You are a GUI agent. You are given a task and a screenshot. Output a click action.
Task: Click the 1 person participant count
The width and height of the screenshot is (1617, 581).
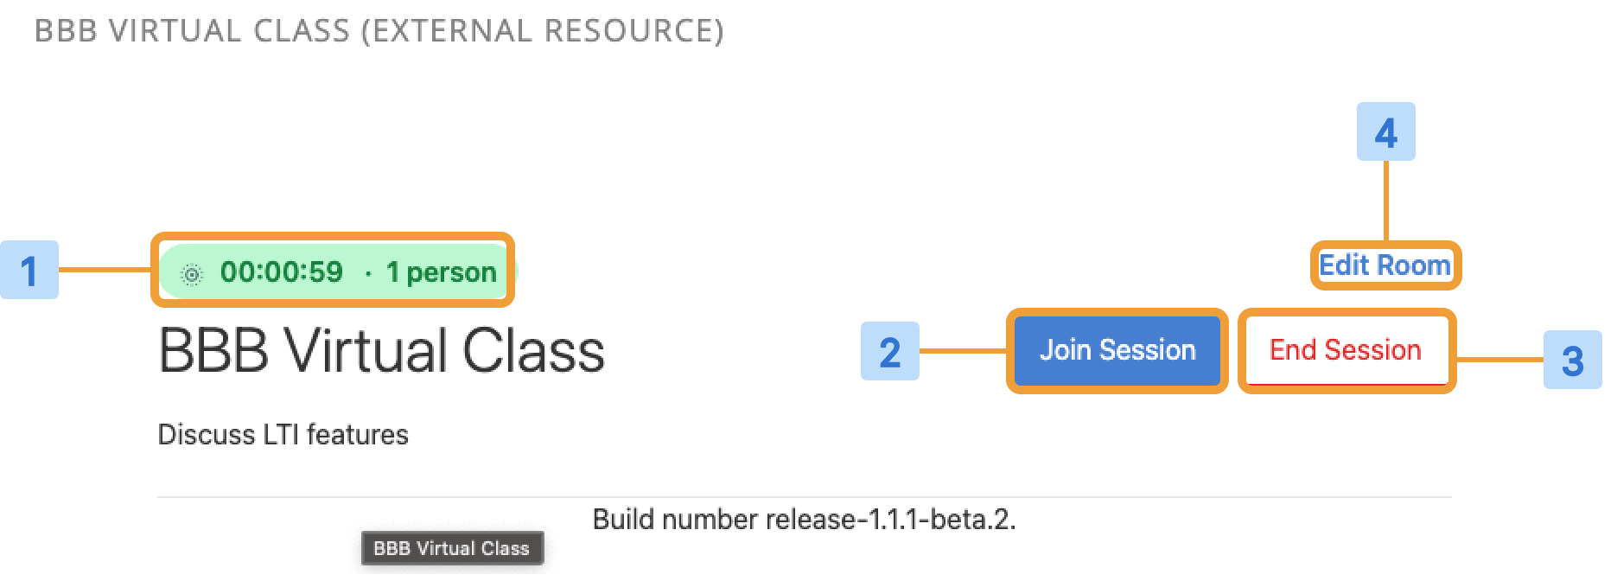(441, 272)
